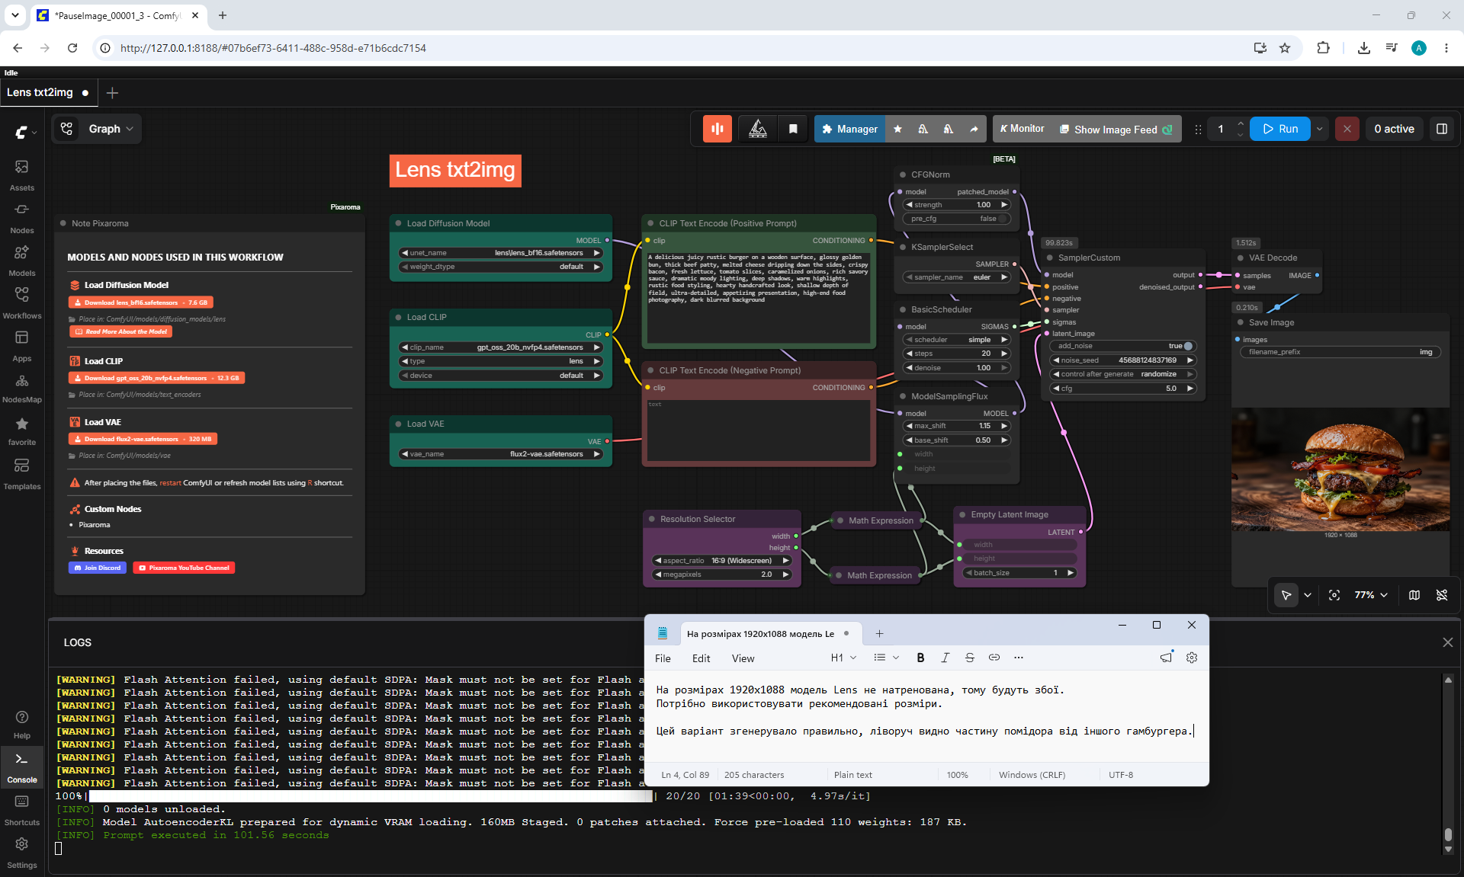
Task: Open the Nodes library panel
Action: (21, 217)
